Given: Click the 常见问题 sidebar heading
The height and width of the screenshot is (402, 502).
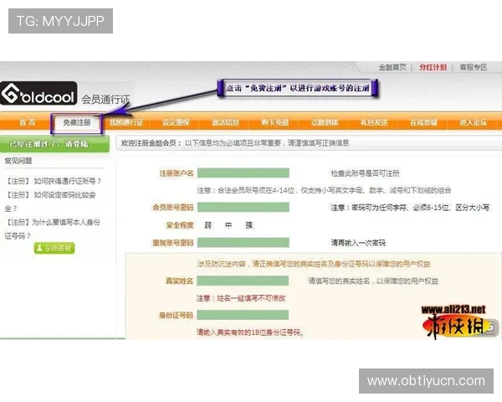Looking at the screenshot, I should point(18,161).
